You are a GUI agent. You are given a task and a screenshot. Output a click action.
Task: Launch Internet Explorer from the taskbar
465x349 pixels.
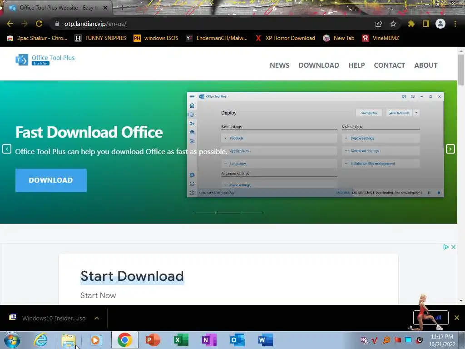[x=40, y=340]
